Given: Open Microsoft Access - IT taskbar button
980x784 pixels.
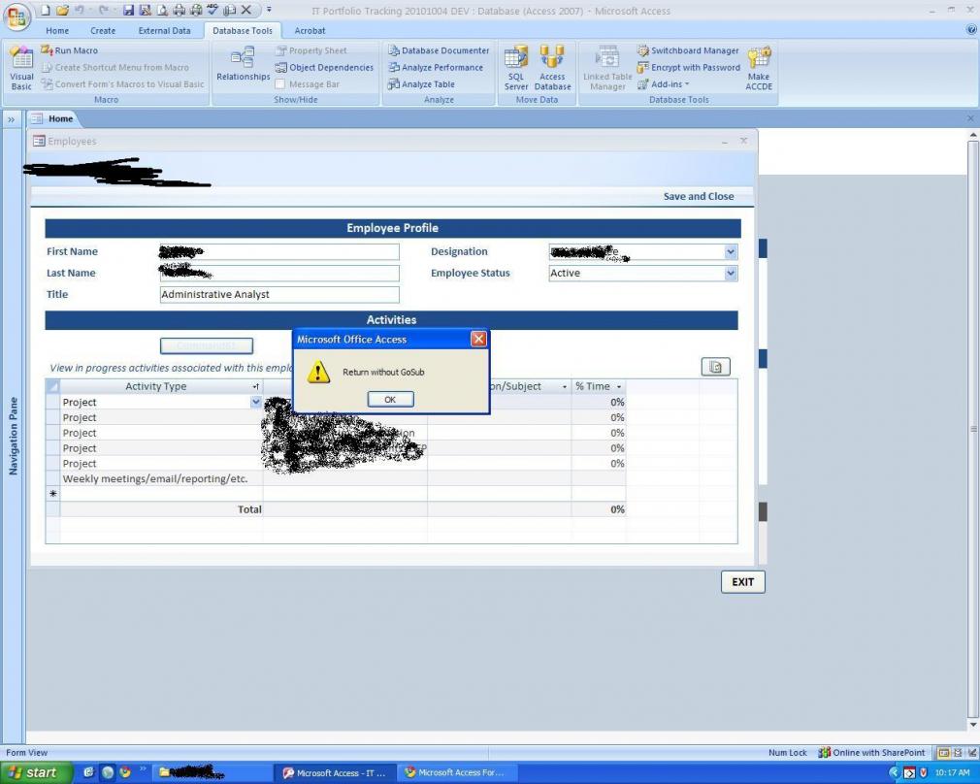Looking at the screenshot, I should coord(335,772).
